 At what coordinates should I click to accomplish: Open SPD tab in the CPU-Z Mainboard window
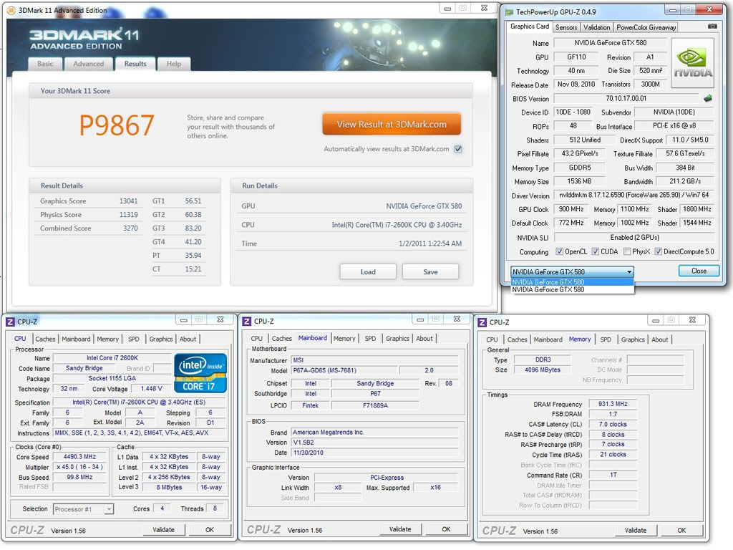(370, 339)
